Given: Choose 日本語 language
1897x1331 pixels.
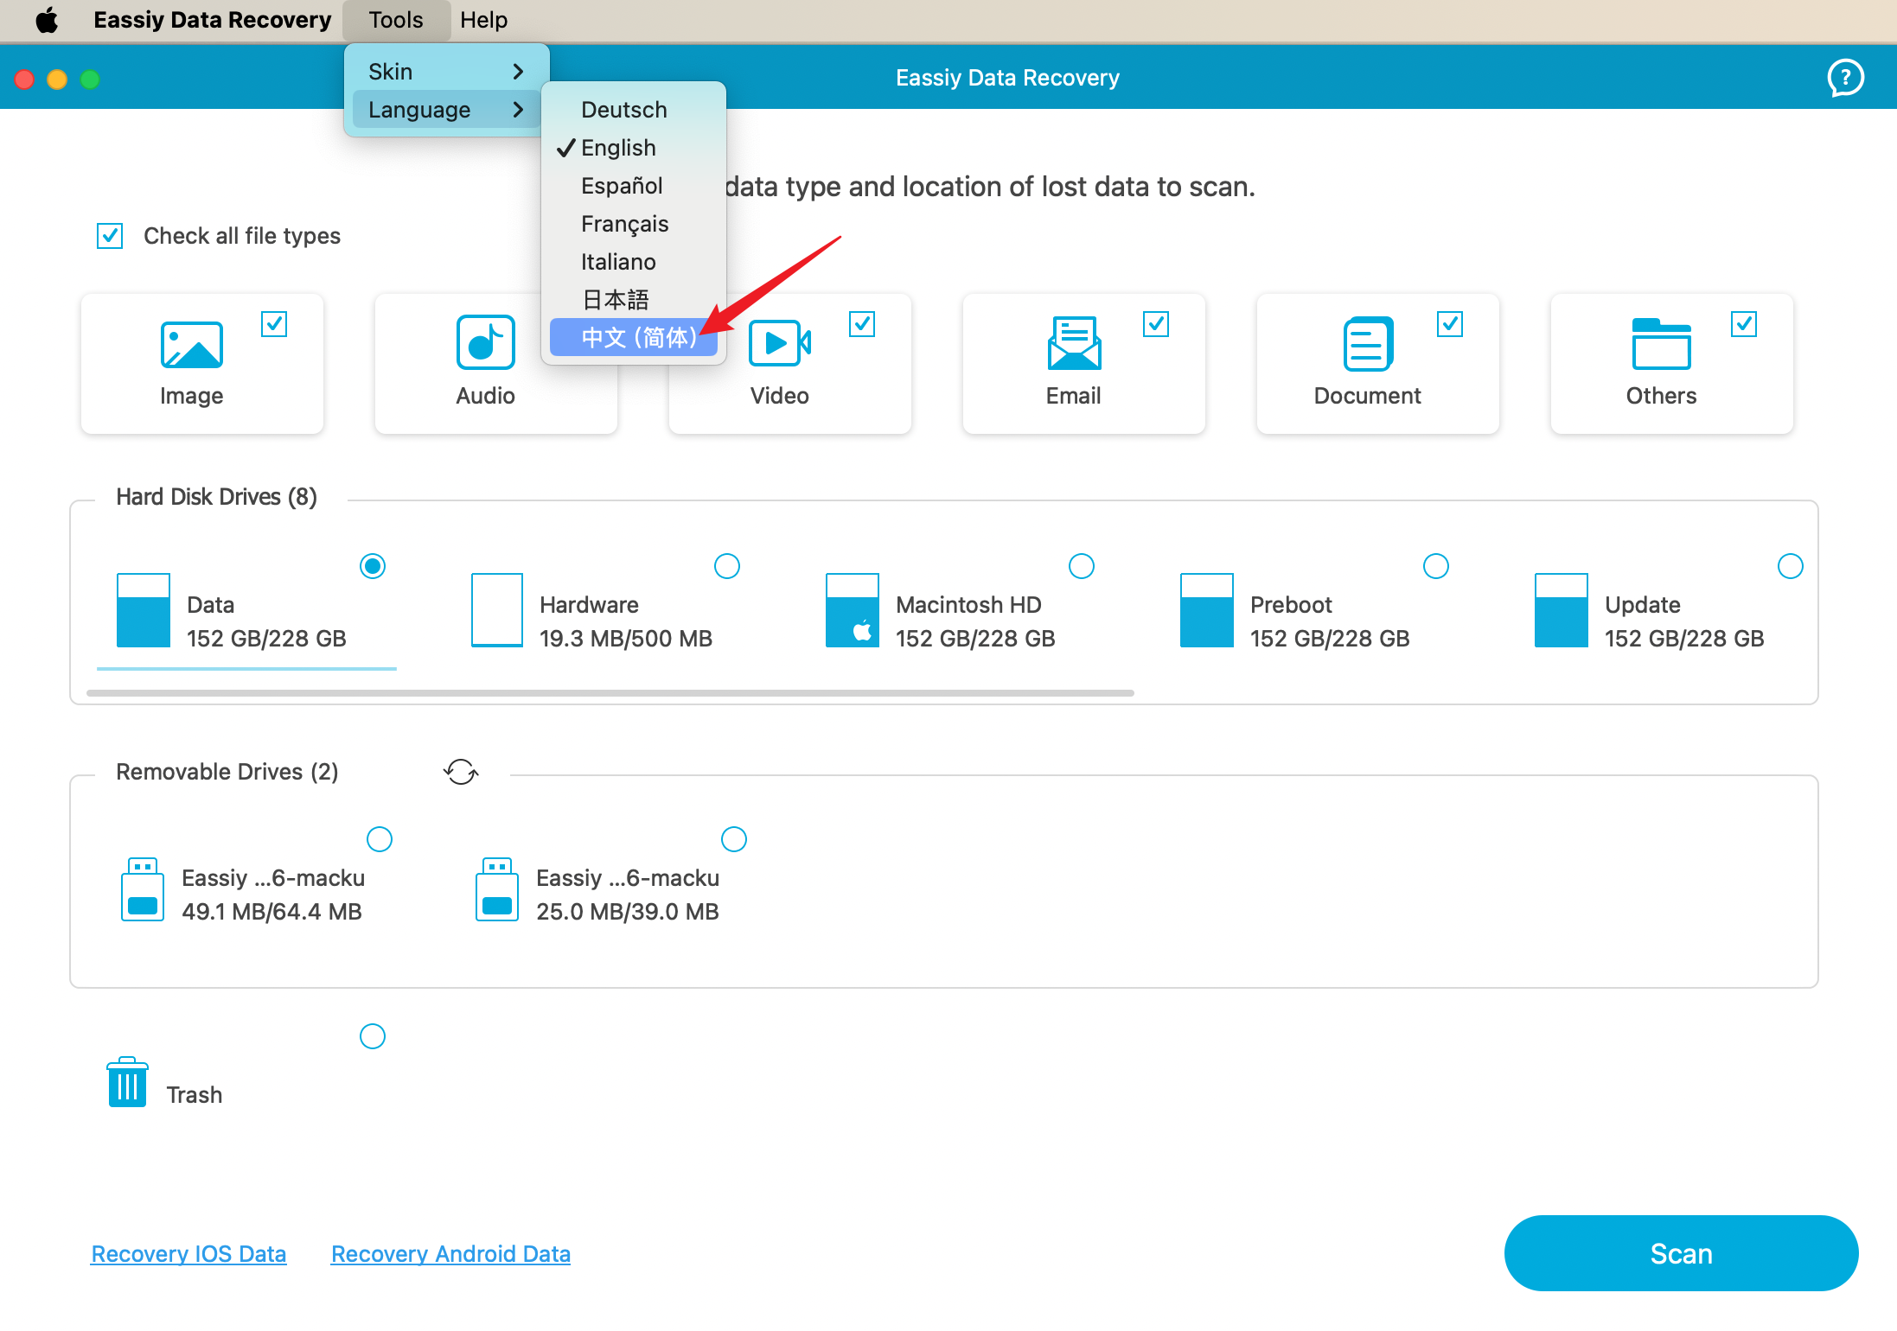Looking at the screenshot, I should point(634,300).
